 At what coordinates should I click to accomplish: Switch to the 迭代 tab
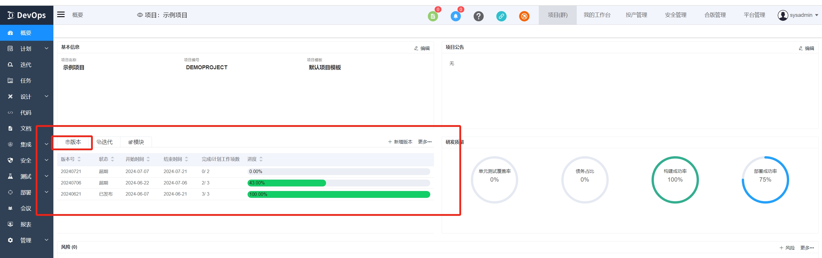(105, 142)
